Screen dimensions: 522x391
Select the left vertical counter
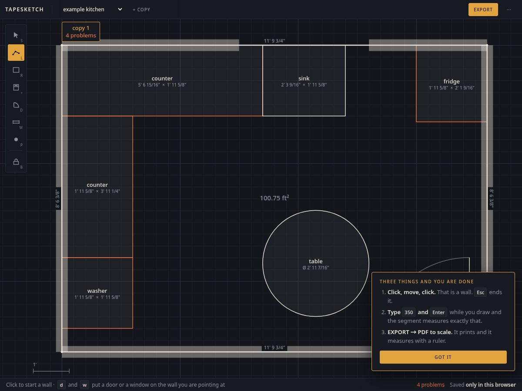click(97, 187)
